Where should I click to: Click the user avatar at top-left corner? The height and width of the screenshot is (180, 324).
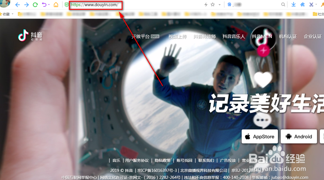click(x=5, y=3)
